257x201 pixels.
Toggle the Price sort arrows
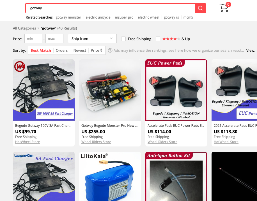click(x=101, y=50)
